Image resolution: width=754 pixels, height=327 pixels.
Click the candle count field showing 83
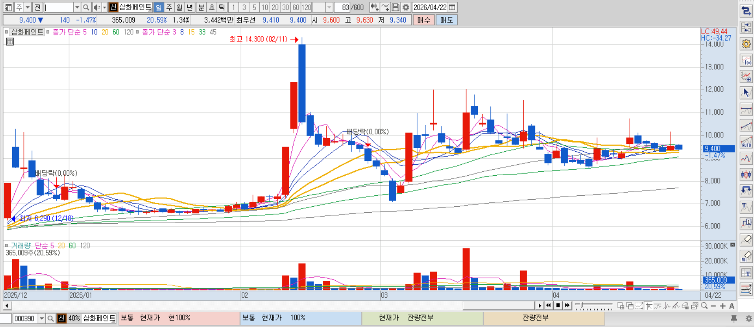coord(342,7)
